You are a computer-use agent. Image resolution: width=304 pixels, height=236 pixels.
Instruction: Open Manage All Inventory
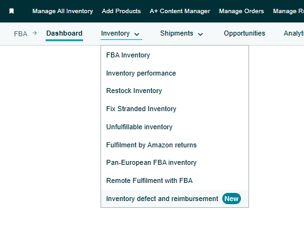62,11
